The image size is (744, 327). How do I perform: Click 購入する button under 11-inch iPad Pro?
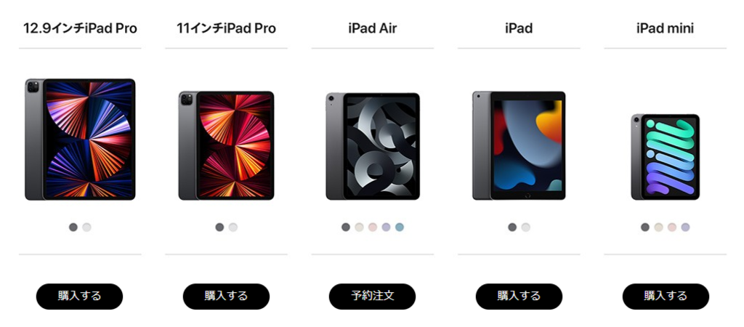[x=227, y=296]
